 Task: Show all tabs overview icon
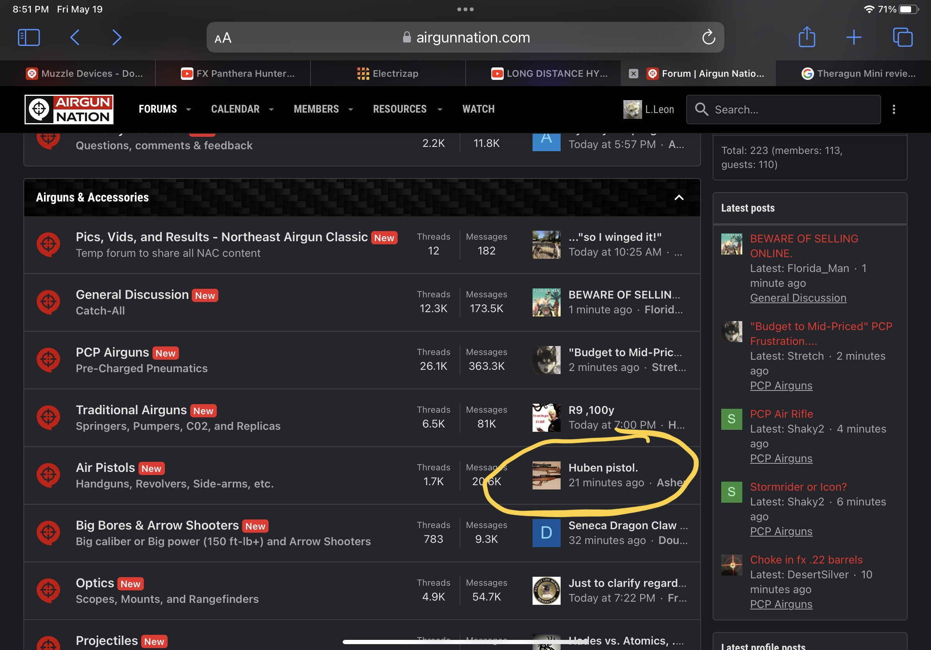click(x=903, y=37)
